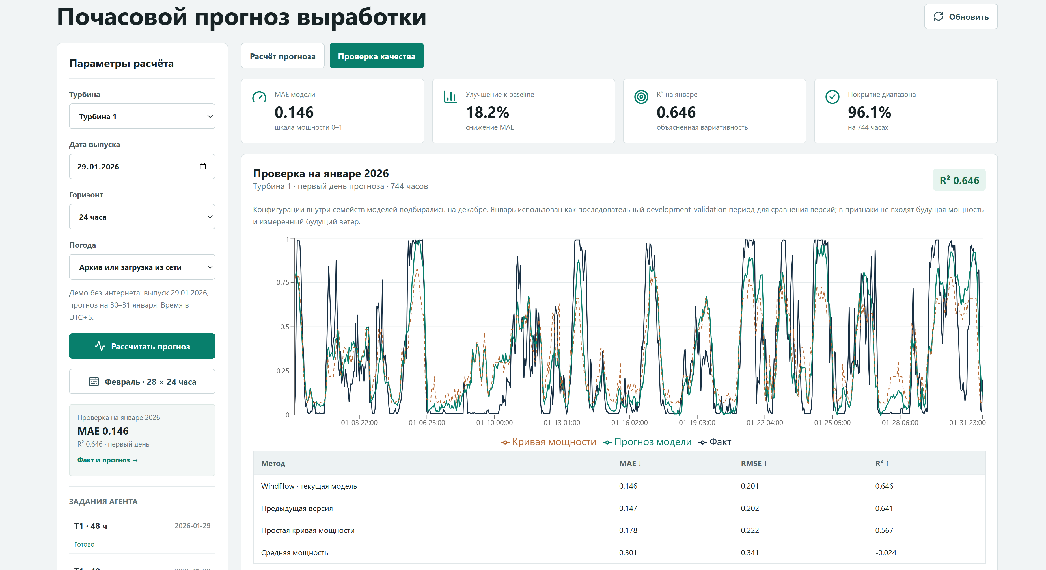
Task: Click the Готово status label
Action: (x=84, y=545)
